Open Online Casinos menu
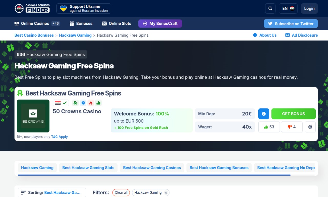 pyautogui.click(x=32, y=23)
